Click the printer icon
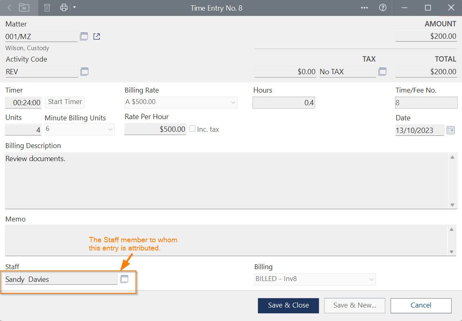 coord(64,8)
